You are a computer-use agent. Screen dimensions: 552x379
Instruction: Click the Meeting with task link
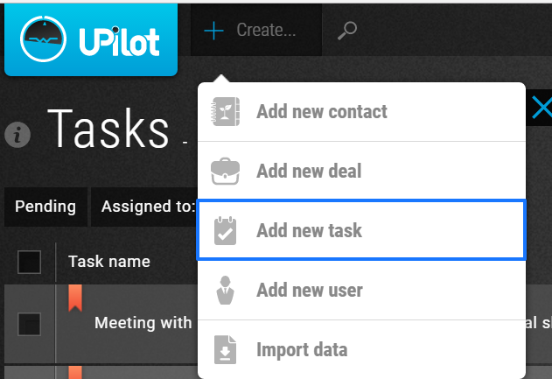click(x=143, y=323)
